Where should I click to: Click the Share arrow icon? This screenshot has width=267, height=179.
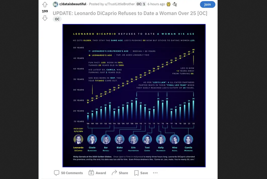coord(114,173)
